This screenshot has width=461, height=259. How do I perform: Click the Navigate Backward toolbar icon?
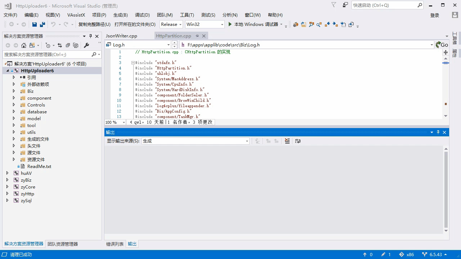pos(12,24)
